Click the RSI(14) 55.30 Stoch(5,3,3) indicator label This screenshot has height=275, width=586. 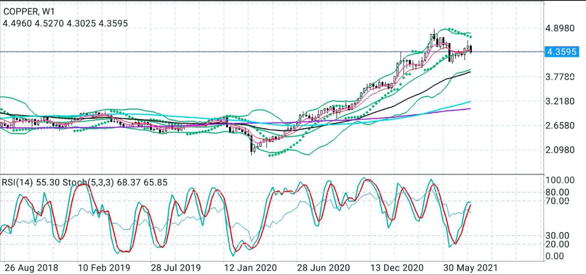point(85,183)
